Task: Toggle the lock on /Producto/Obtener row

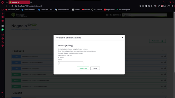Action: click(165, 56)
